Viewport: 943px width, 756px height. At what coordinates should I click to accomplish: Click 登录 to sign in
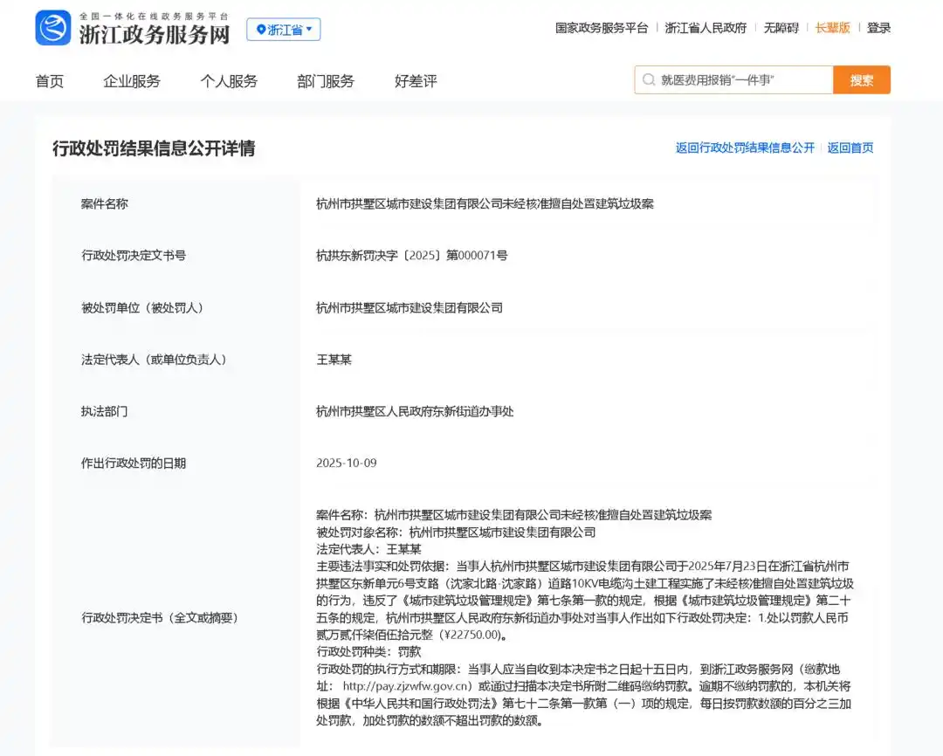(878, 28)
